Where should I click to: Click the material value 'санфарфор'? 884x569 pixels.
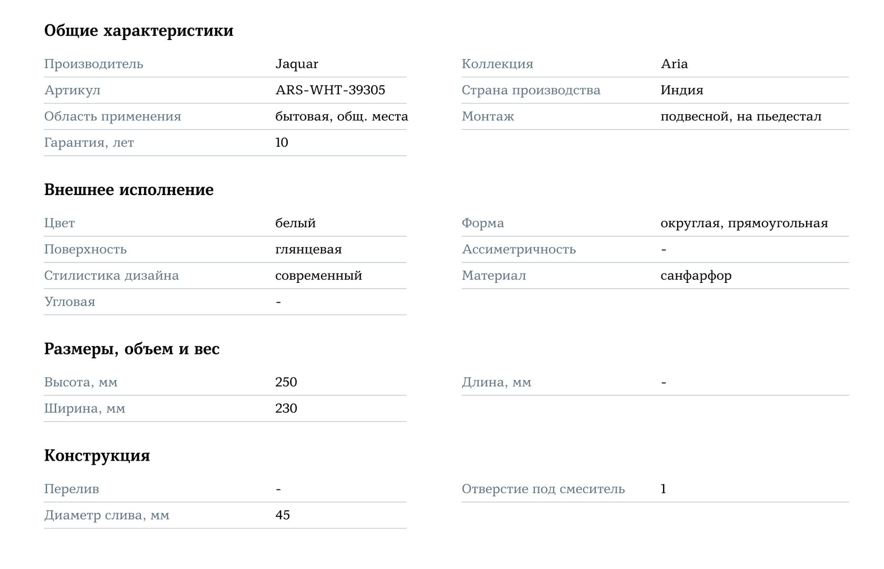[696, 276]
